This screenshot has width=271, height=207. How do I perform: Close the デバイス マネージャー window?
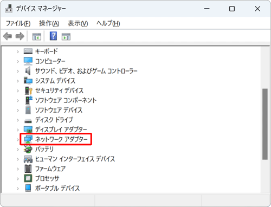point(257,9)
